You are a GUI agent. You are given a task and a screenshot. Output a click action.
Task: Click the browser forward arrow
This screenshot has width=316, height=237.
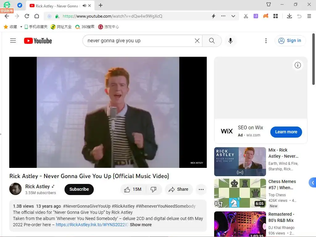point(17,16)
